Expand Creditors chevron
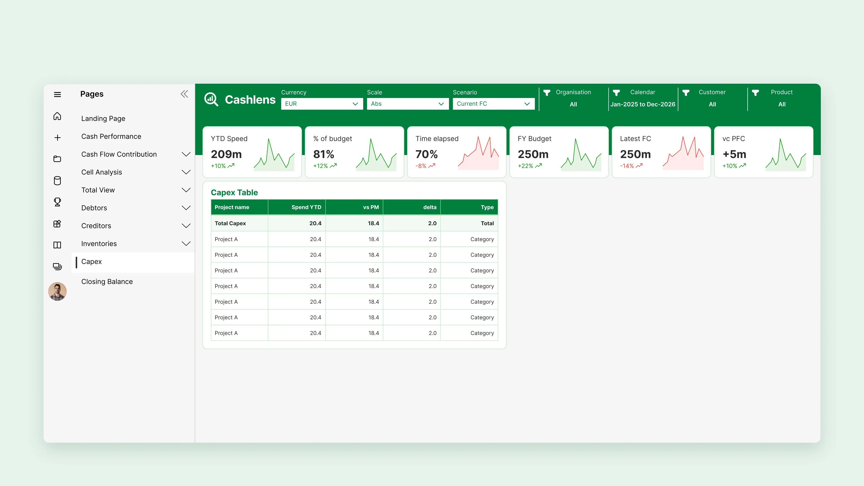Viewport: 864px width, 486px height. pyautogui.click(x=186, y=226)
